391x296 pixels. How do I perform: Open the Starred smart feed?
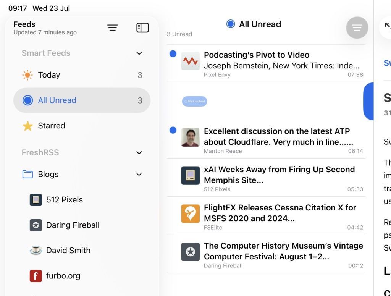pos(82,126)
